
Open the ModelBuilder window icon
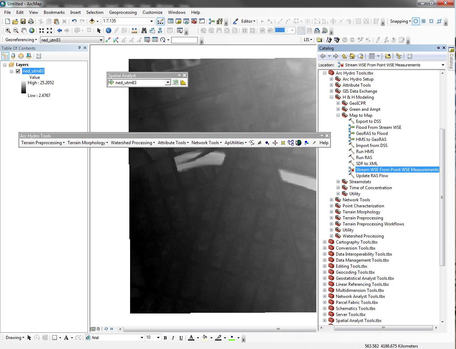coord(212,21)
